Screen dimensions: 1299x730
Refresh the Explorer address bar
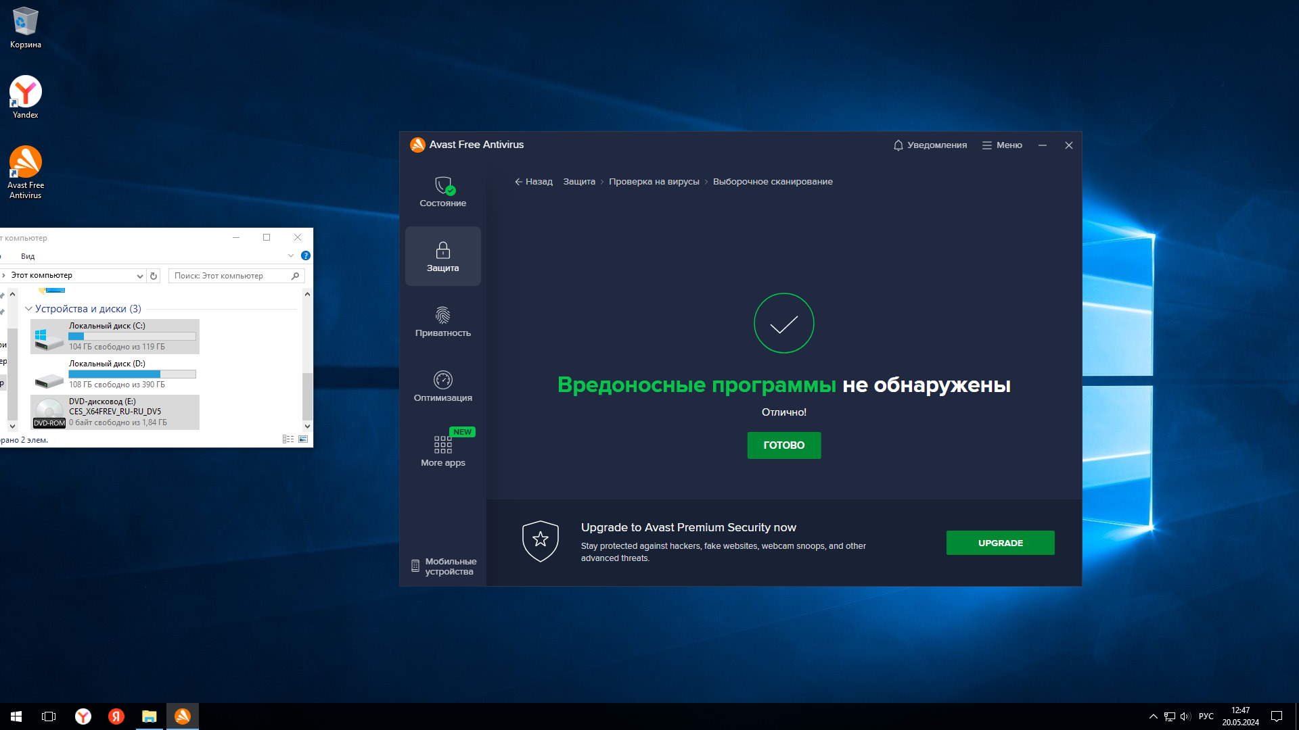click(x=154, y=276)
